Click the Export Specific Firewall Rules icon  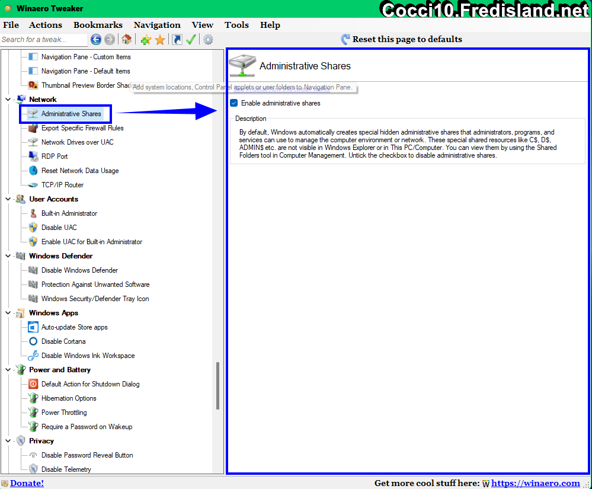33,128
